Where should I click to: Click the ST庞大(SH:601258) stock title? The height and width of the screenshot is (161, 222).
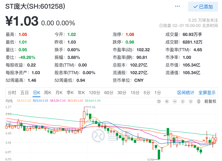[35, 6]
